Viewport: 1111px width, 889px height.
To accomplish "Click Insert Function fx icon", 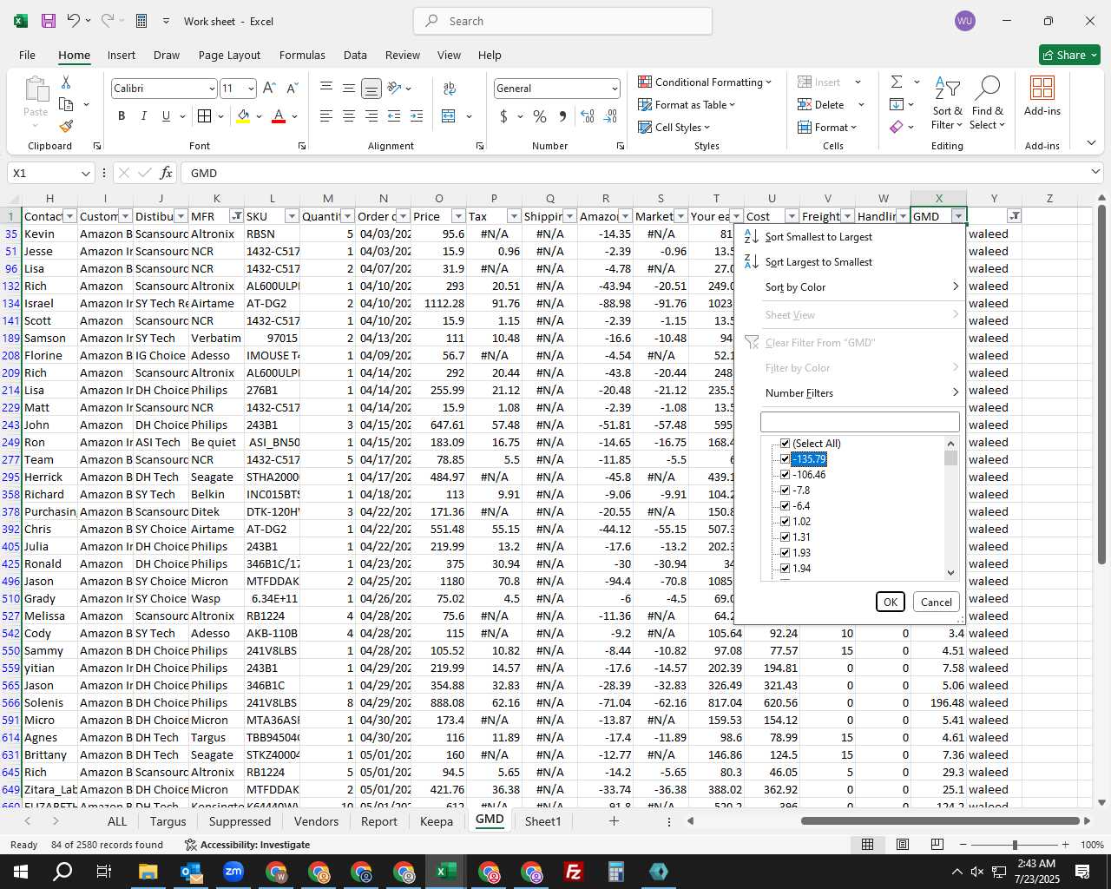I will click(166, 173).
